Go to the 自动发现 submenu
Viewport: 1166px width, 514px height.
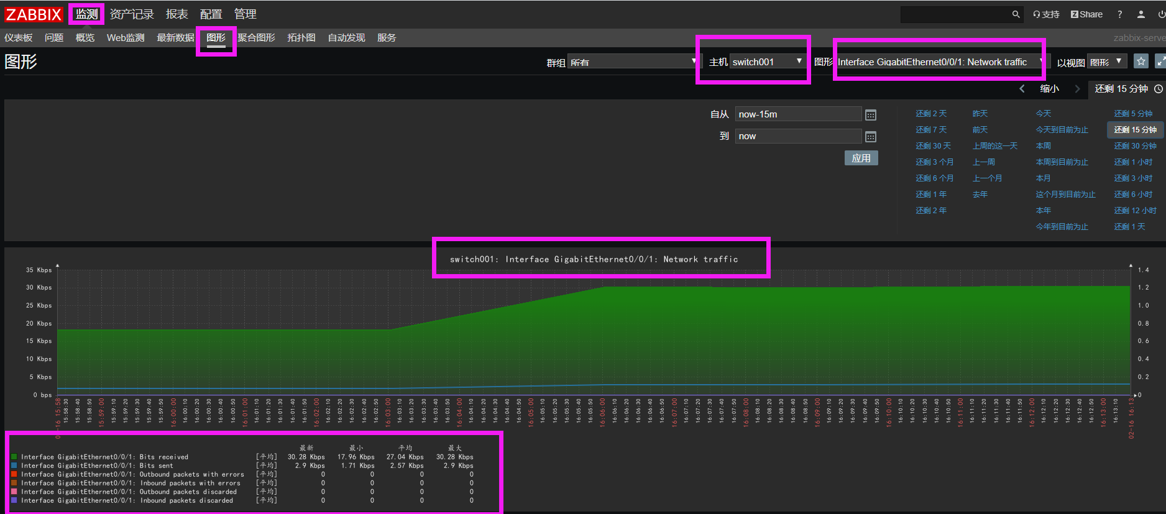click(x=346, y=38)
